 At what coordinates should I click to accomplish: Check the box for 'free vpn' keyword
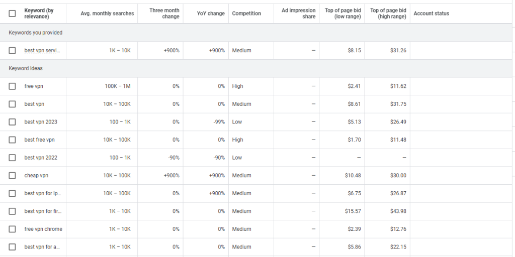[12, 86]
